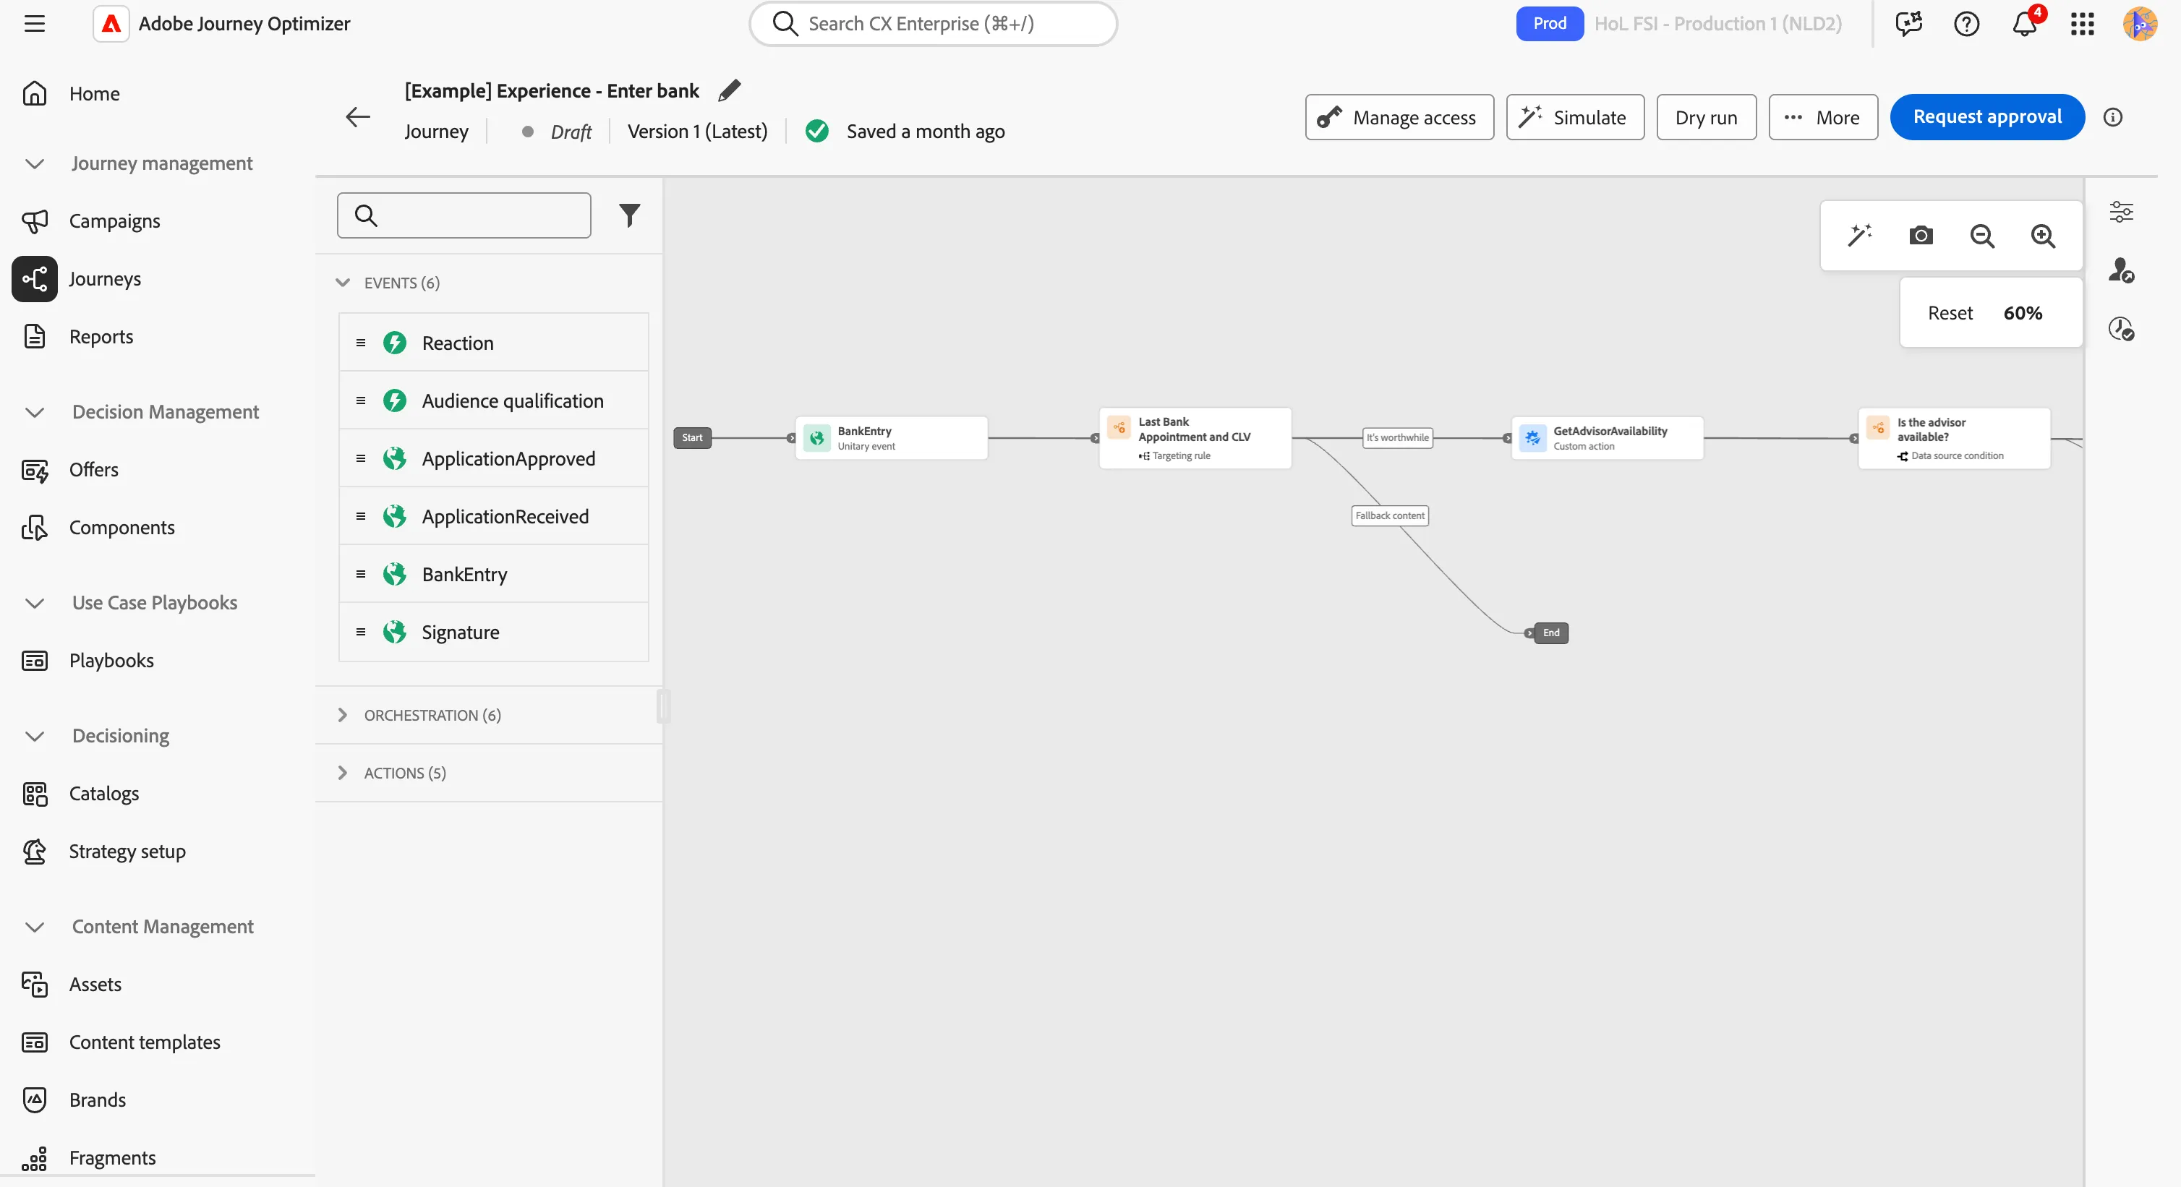Click the Dry run button
The height and width of the screenshot is (1187, 2181).
coord(1706,117)
